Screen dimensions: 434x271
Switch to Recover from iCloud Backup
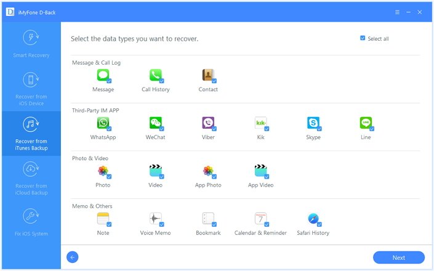pyautogui.click(x=31, y=178)
